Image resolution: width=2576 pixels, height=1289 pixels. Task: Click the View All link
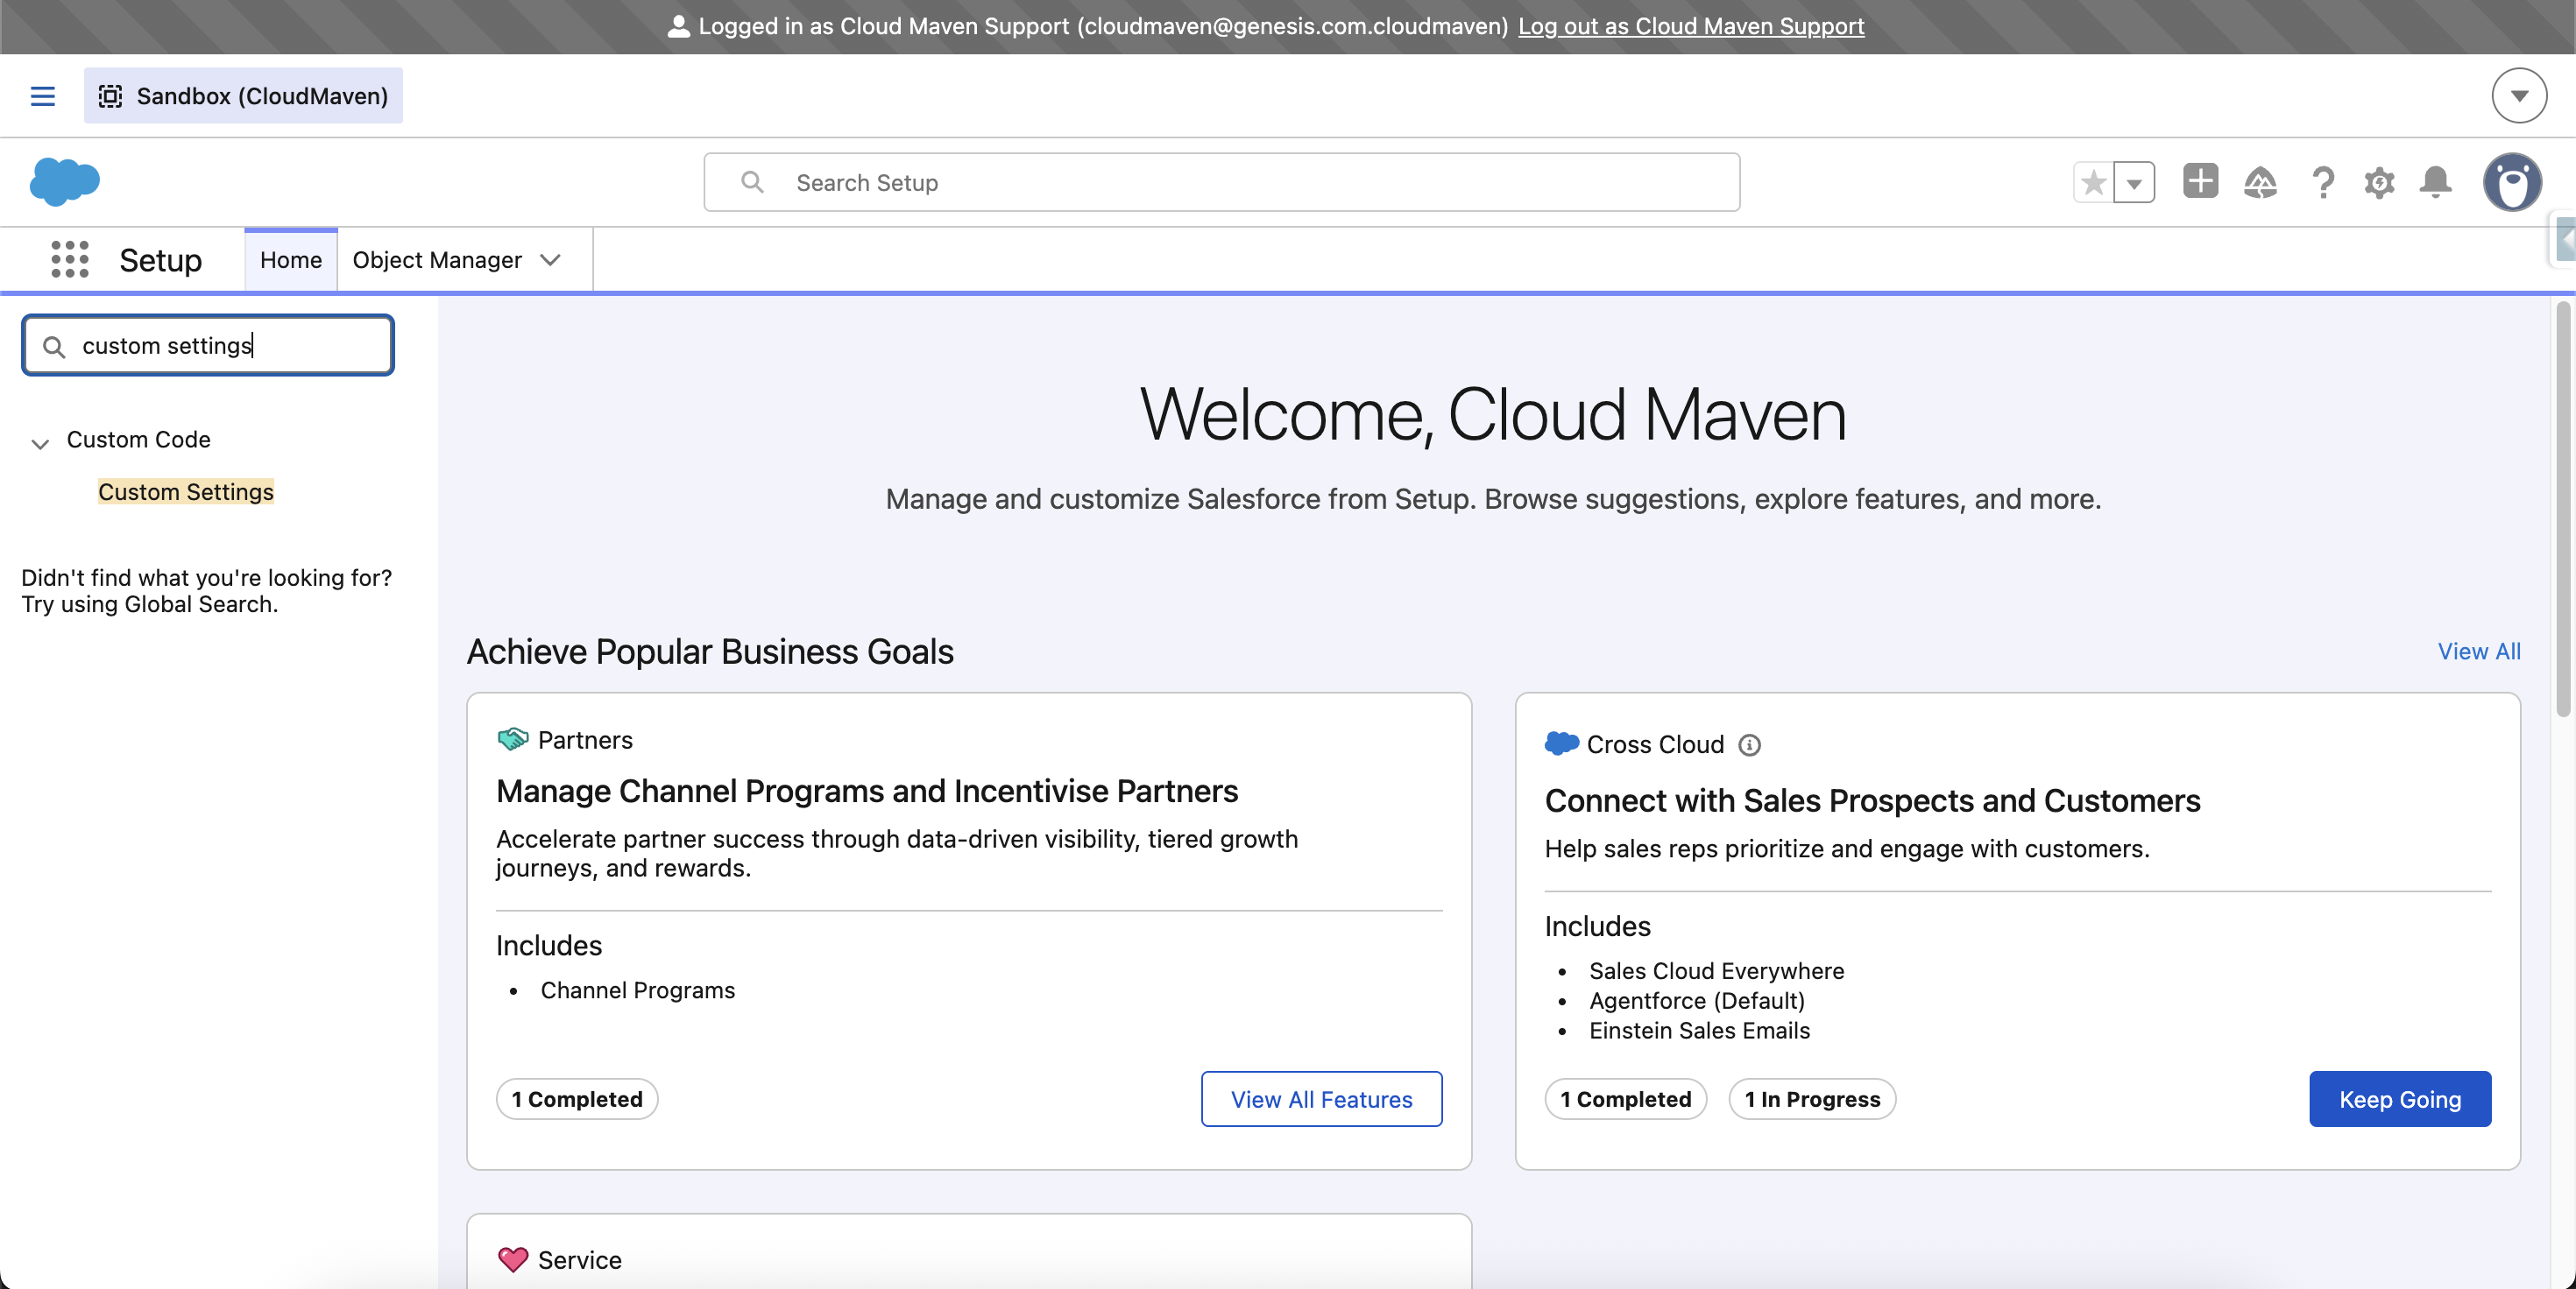pyautogui.click(x=2479, y=652)
